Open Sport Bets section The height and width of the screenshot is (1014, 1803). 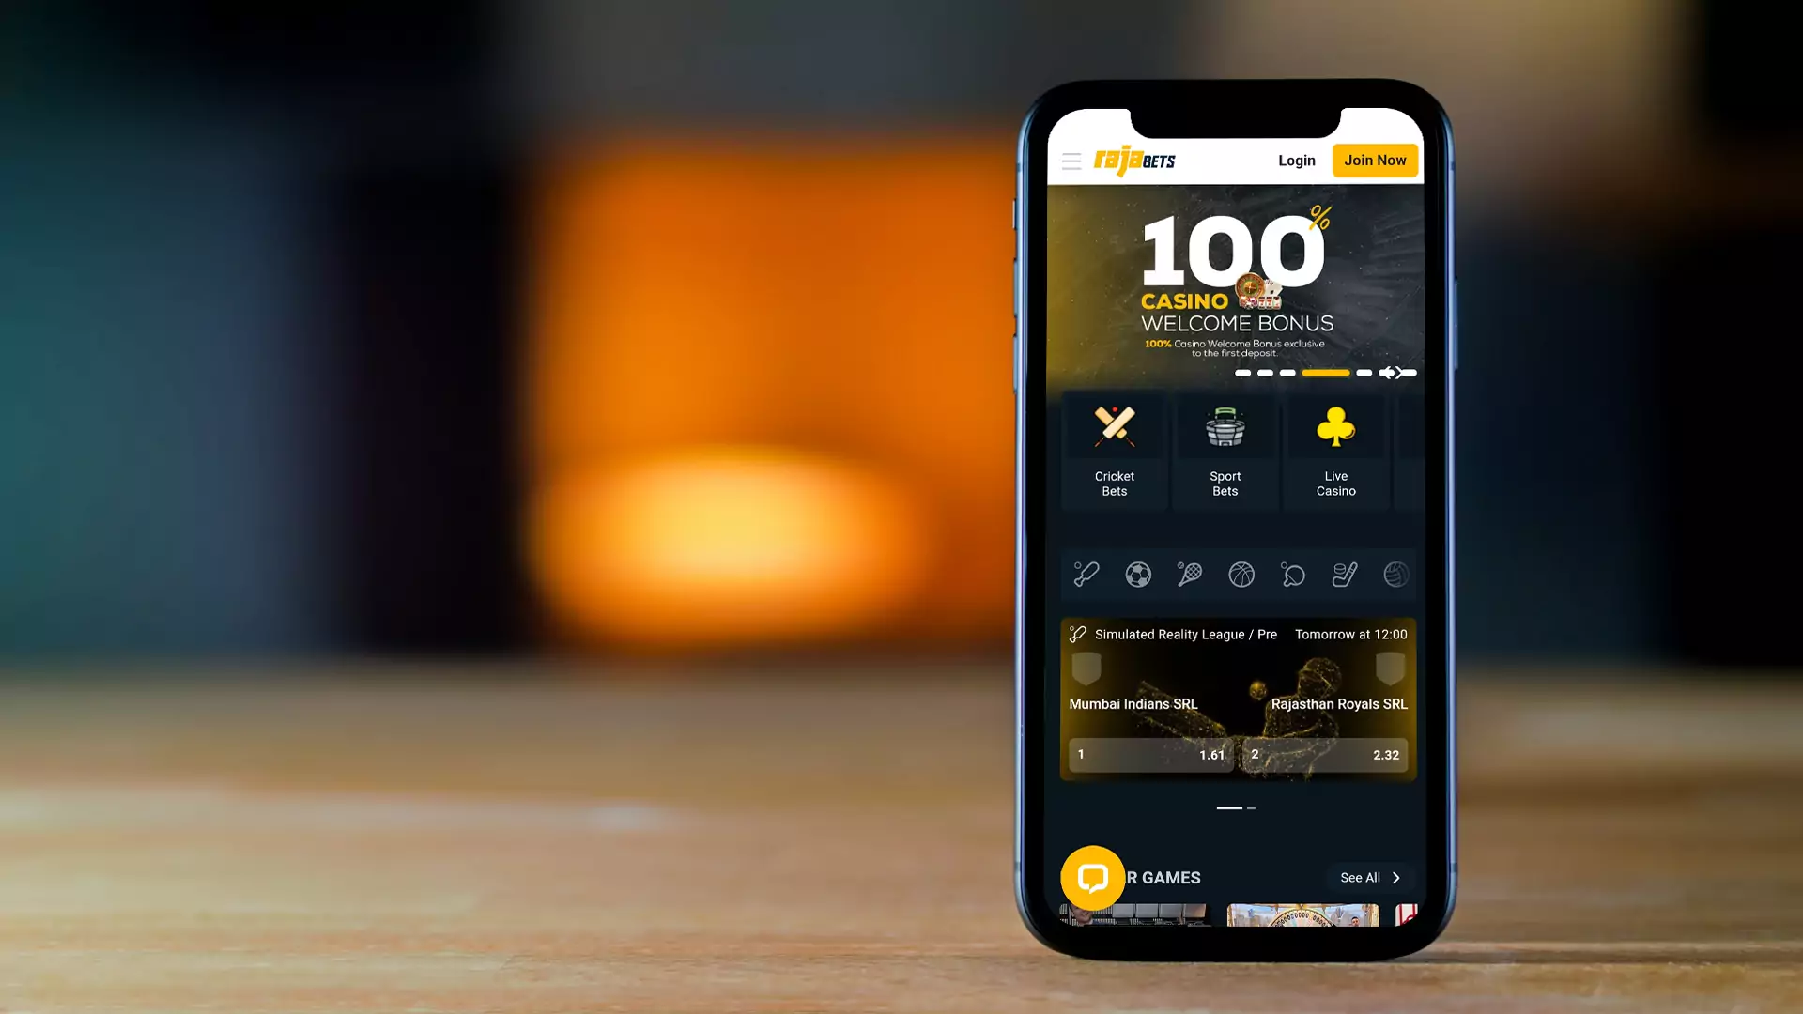click(1225, 450)
